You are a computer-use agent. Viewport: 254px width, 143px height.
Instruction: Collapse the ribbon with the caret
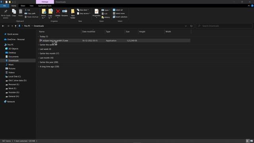pos(249,6)
